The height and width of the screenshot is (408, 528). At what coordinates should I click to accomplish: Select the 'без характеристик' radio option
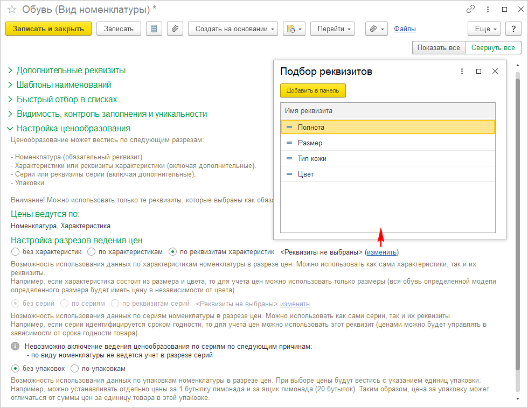pos(15,252)
